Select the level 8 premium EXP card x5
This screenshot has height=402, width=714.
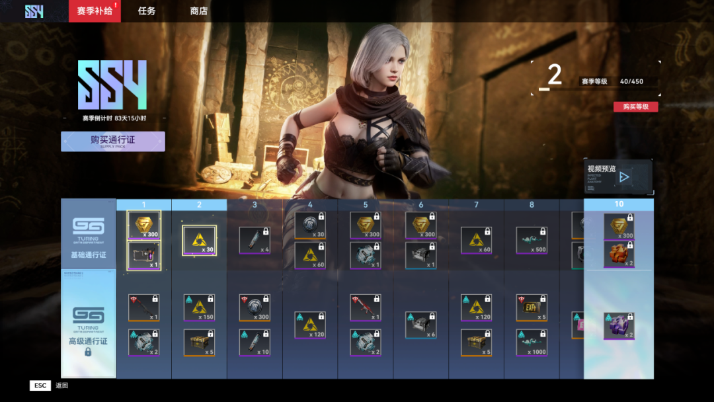[532, 307]
